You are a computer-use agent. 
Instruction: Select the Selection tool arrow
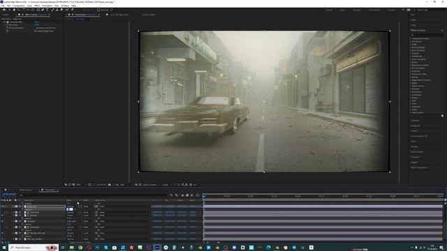click(9, 10)
